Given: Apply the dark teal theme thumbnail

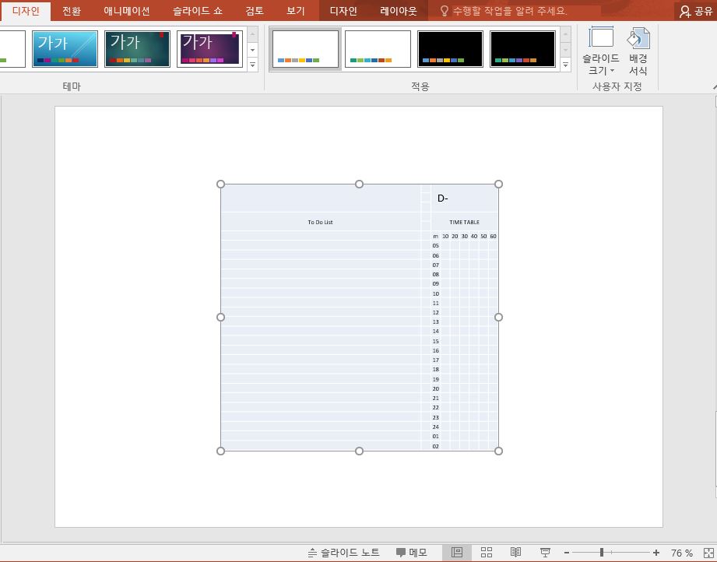Looking at the screenshot, I should coord(137,49).
